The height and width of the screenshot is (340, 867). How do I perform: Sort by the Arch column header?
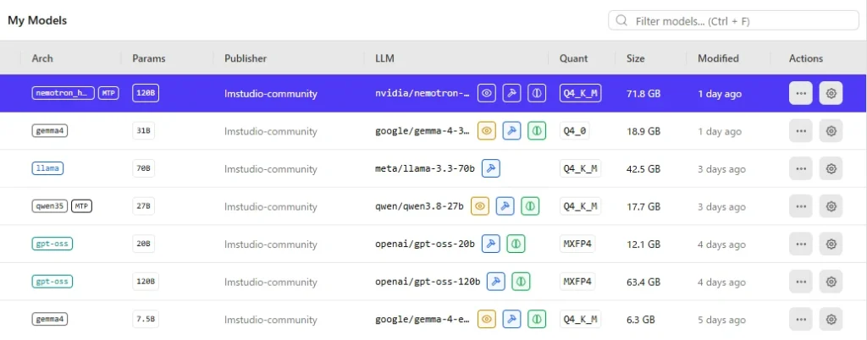42,58
